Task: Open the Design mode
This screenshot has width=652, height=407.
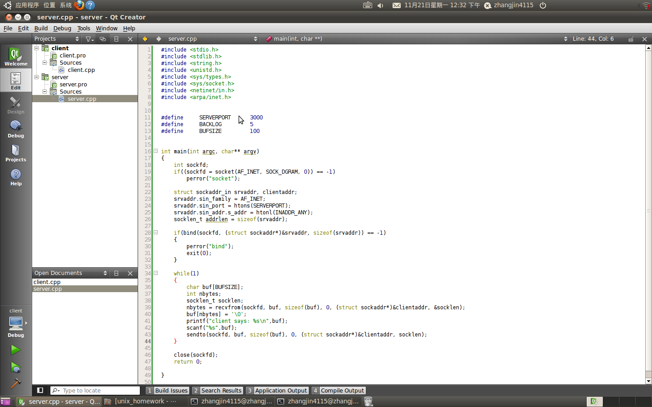Action: click(16, 105)
